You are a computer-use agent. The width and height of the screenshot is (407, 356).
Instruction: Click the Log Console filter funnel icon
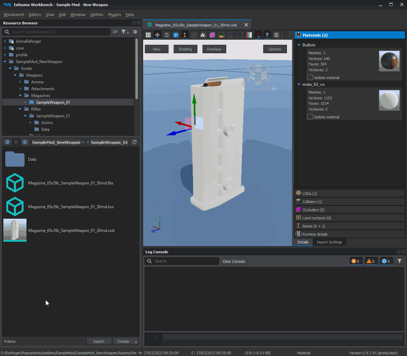pos(400,261)
